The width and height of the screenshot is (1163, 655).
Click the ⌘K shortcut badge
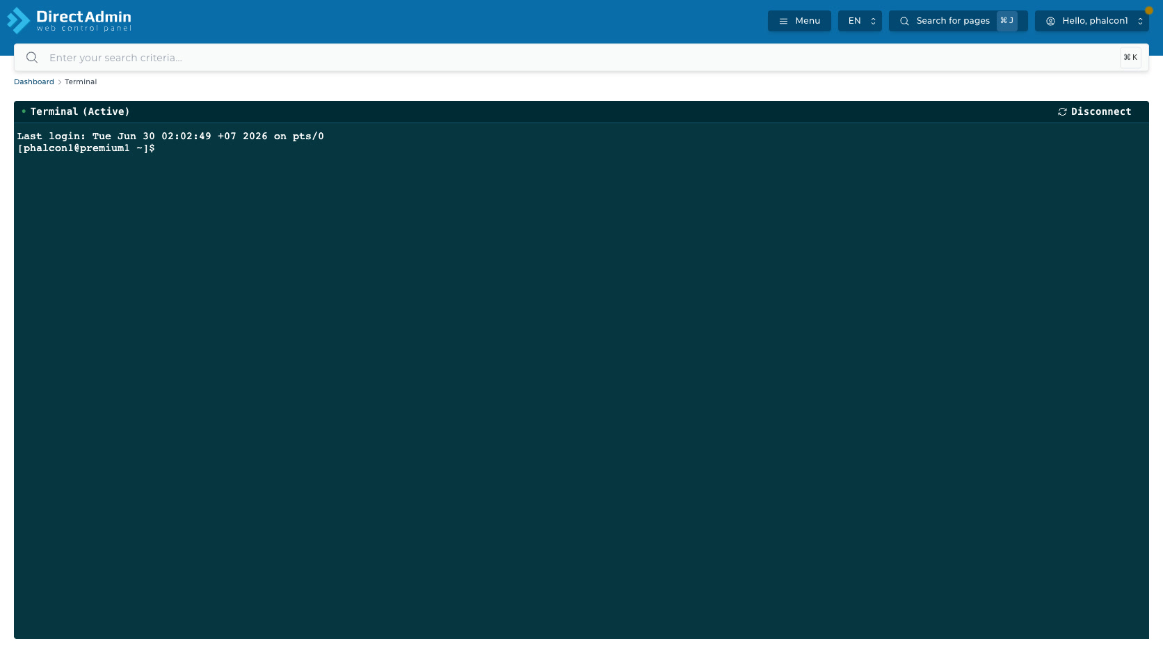(x=1130, y=58)
